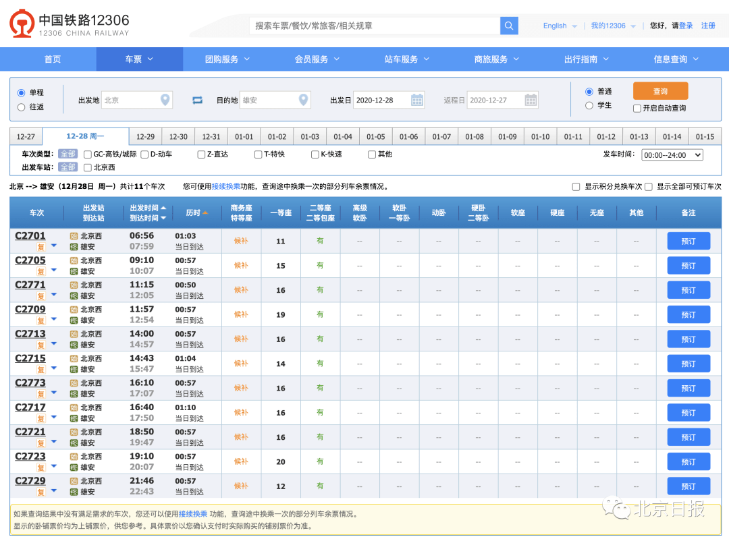
Task: Click the swap departure and destination icon
Action: 197,98
